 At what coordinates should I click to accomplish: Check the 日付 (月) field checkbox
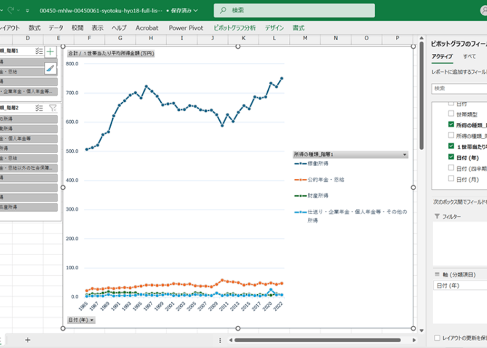pos(451,179)
